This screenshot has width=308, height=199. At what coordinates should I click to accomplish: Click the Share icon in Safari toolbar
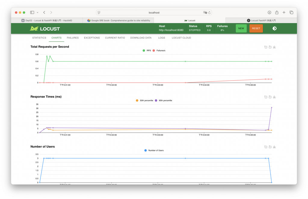277,12
